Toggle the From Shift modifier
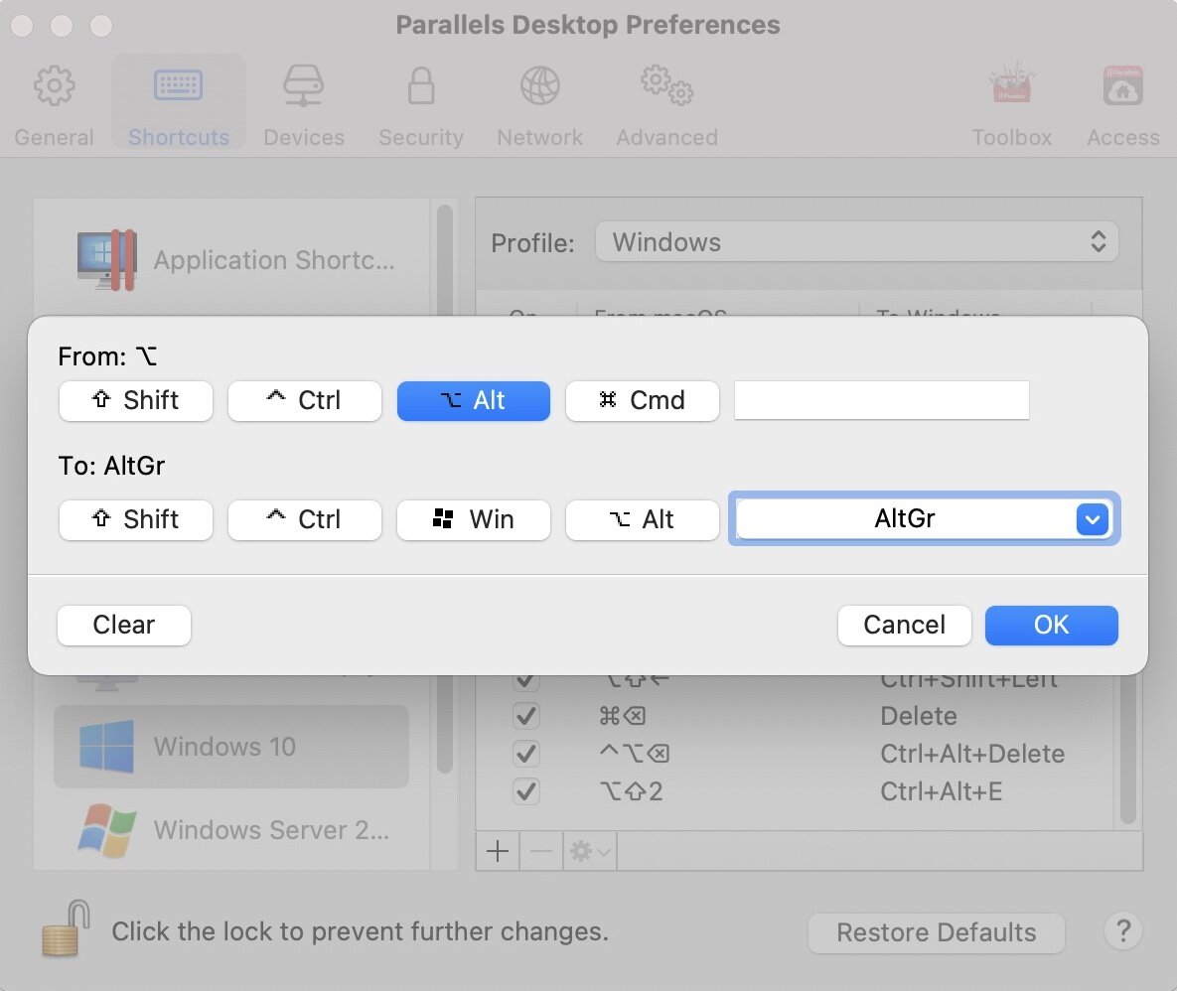1177x991 pixels. [x=136, y=400]
